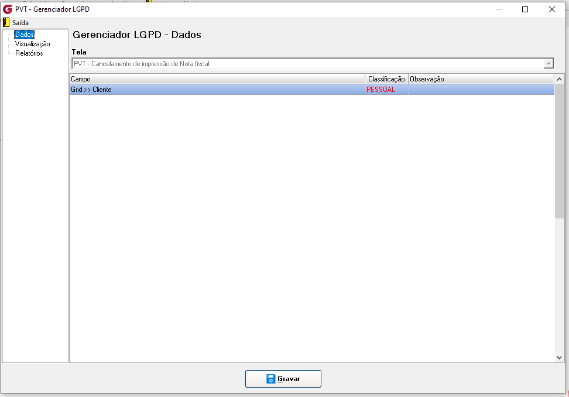Image resolution: width=569 pixels, height=397 pixels.
Task: Click the red G application logo icon
Action: click(x=8, y=9)
